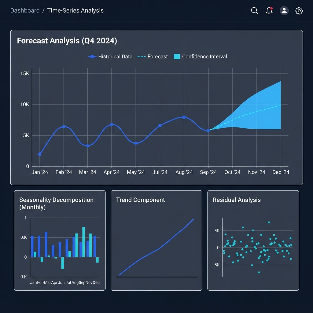Click the "10K" y-axis label

pyautogui.click(x=24, y=105)
